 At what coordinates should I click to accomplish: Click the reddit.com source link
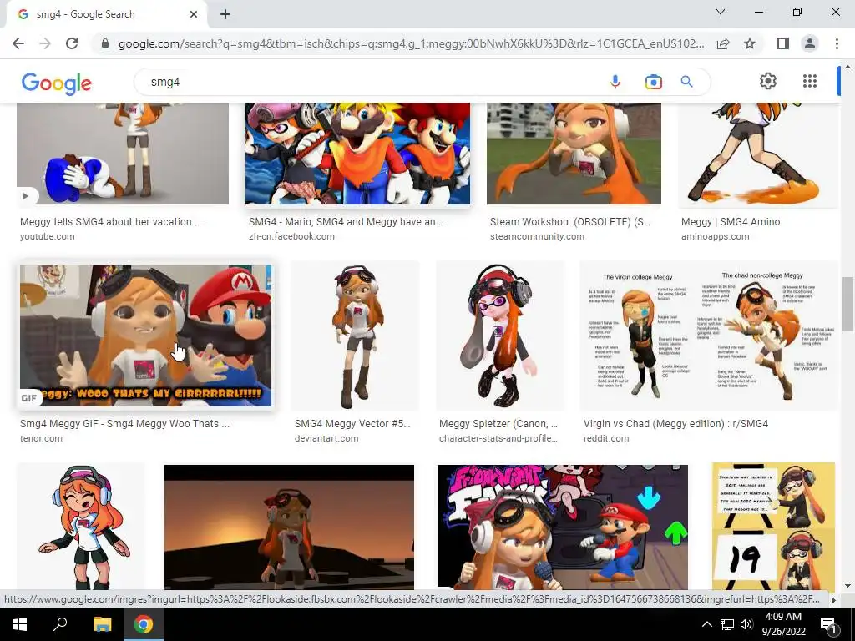tap(606, 438)
